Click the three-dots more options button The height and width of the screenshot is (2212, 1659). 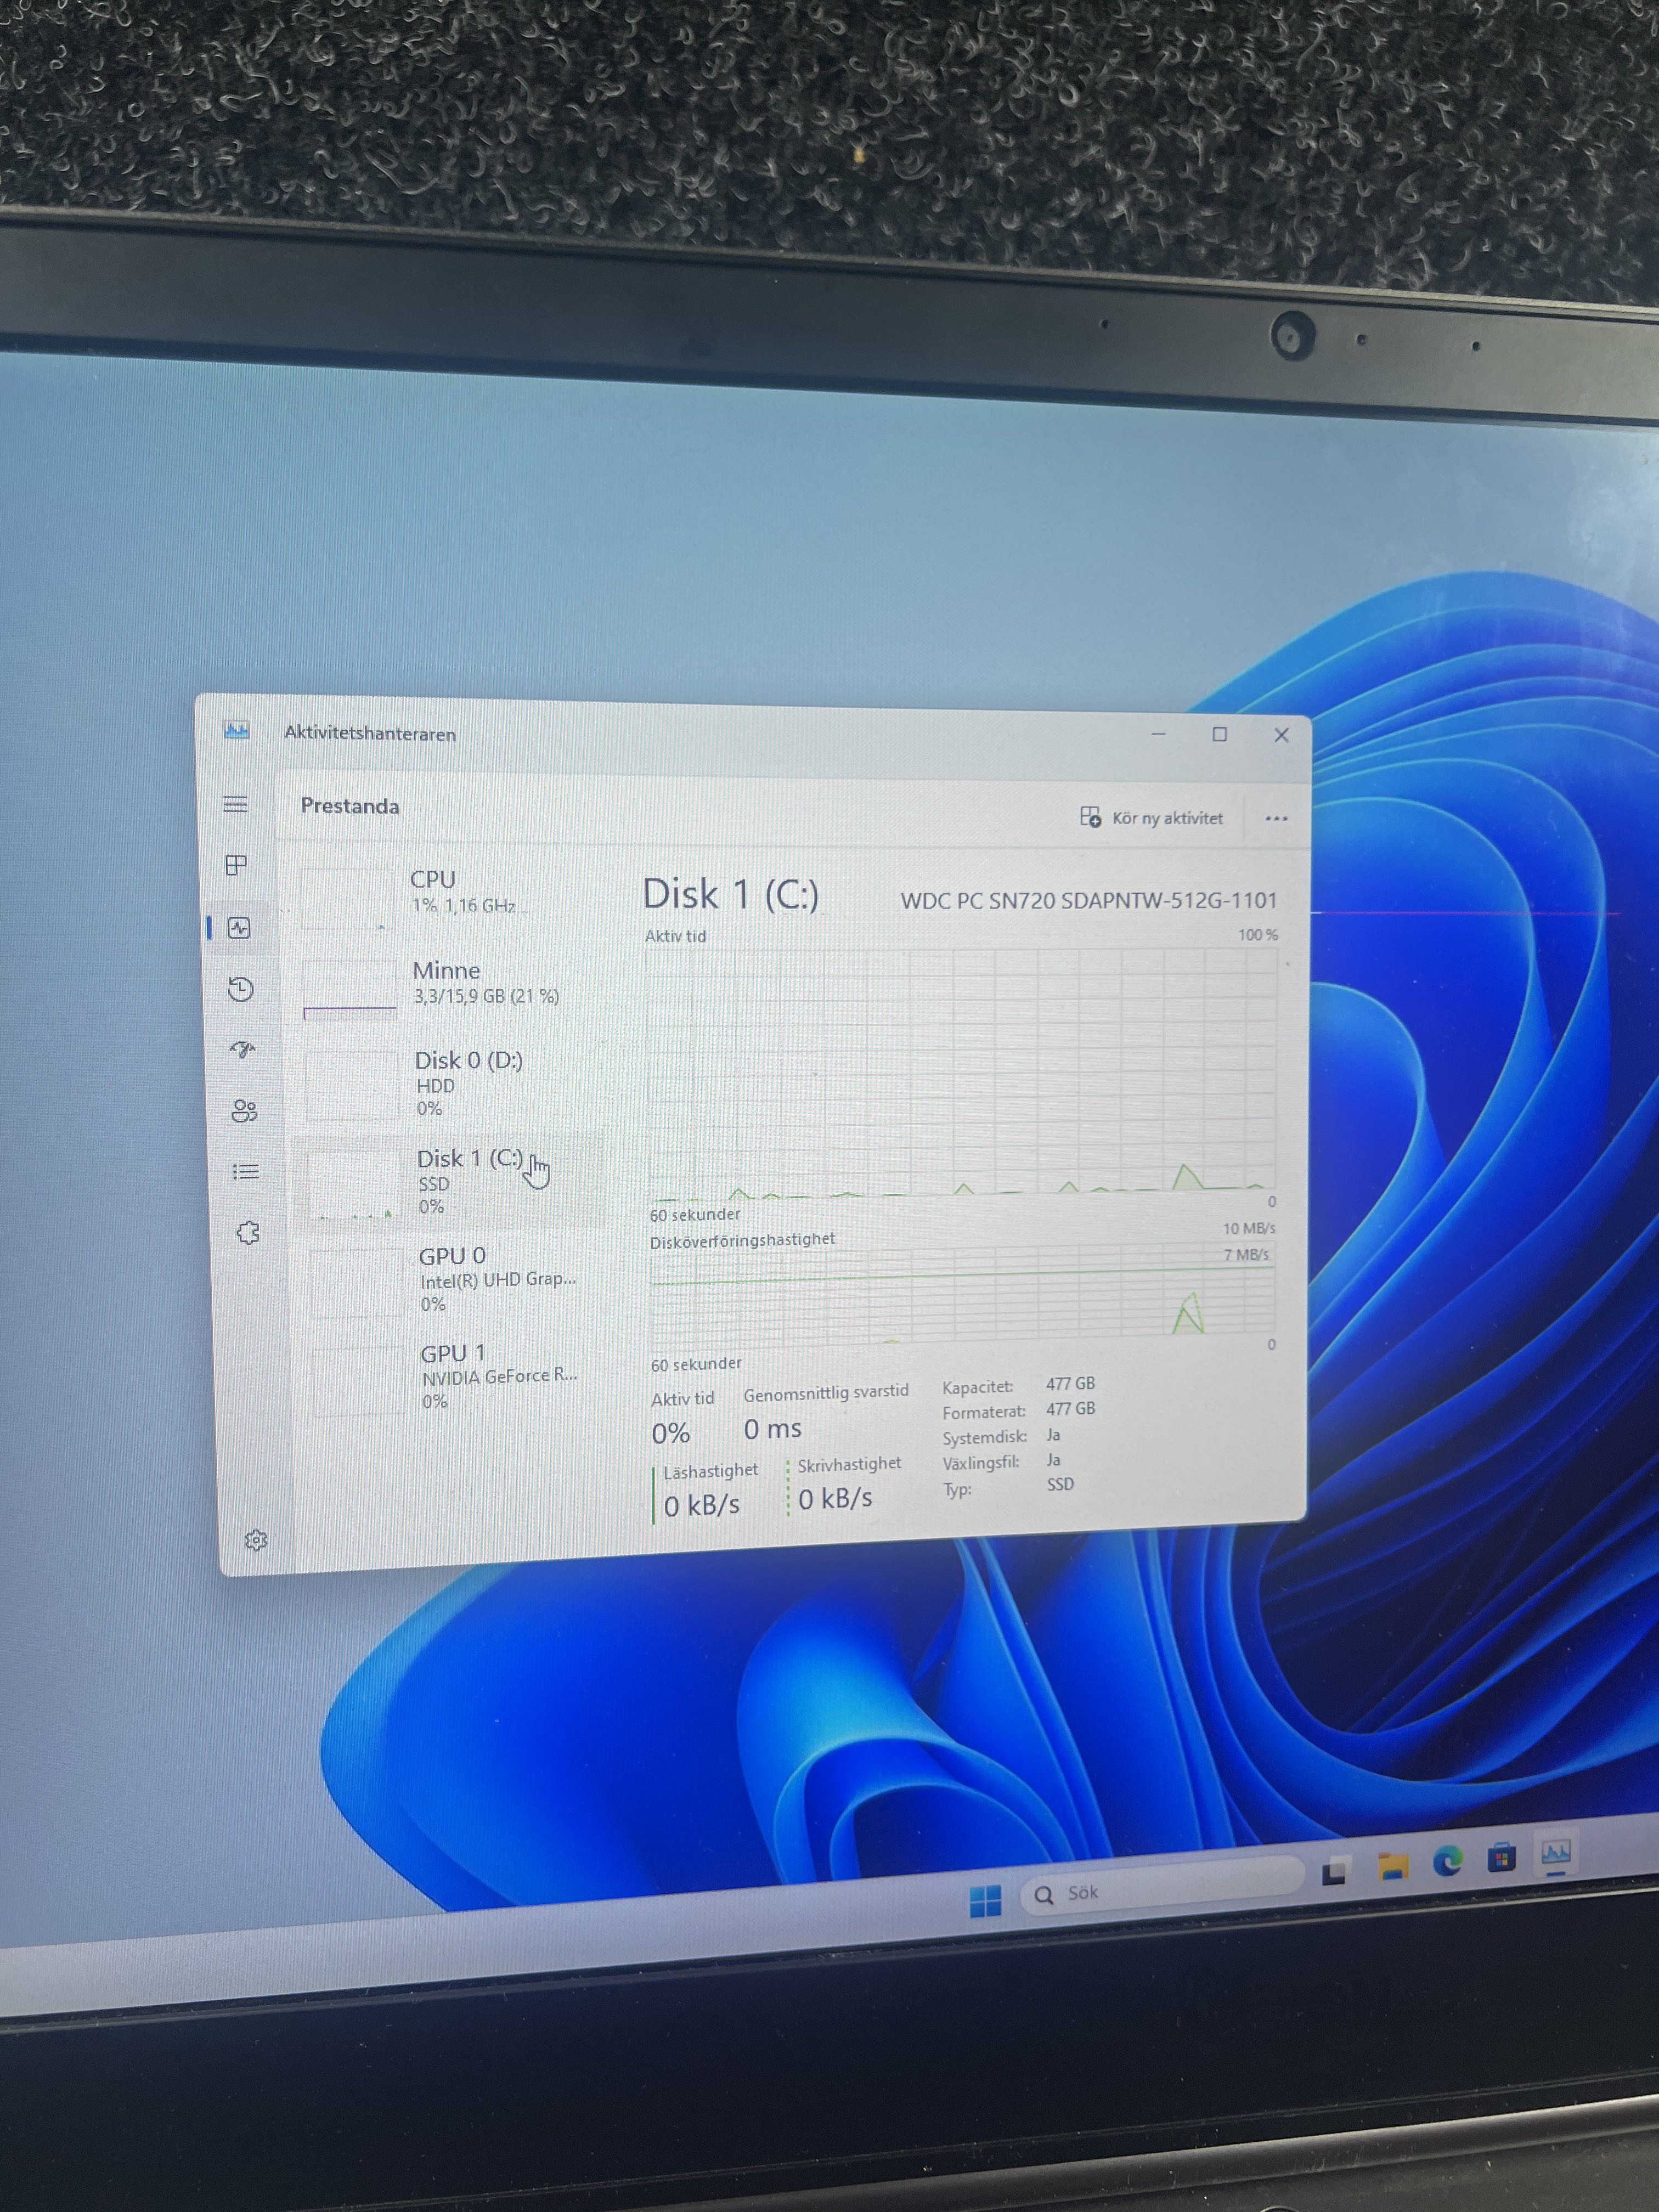1276,819
